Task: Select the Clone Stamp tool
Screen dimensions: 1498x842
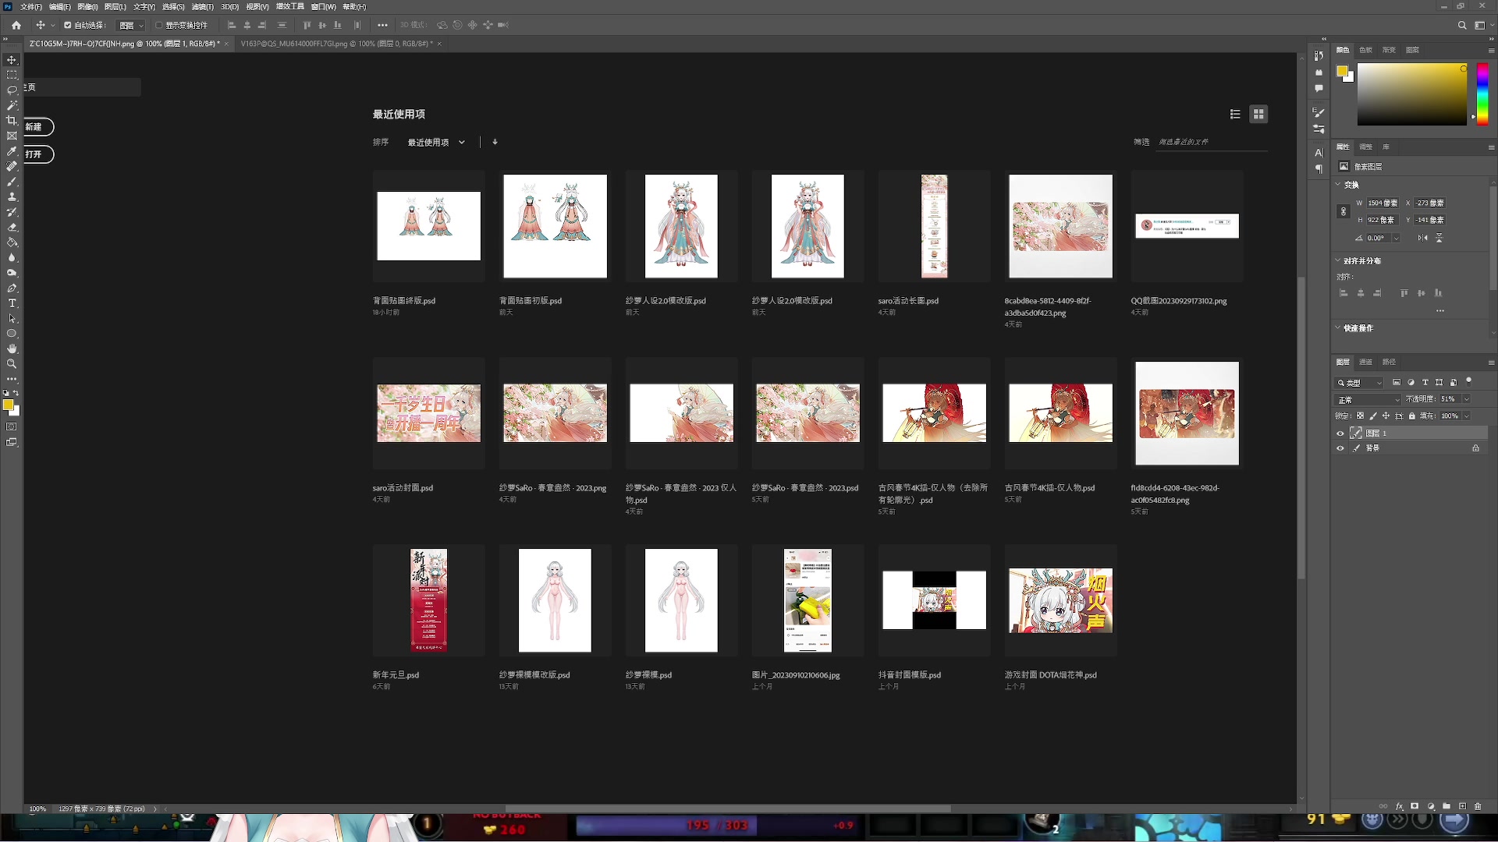Action: 12,196
